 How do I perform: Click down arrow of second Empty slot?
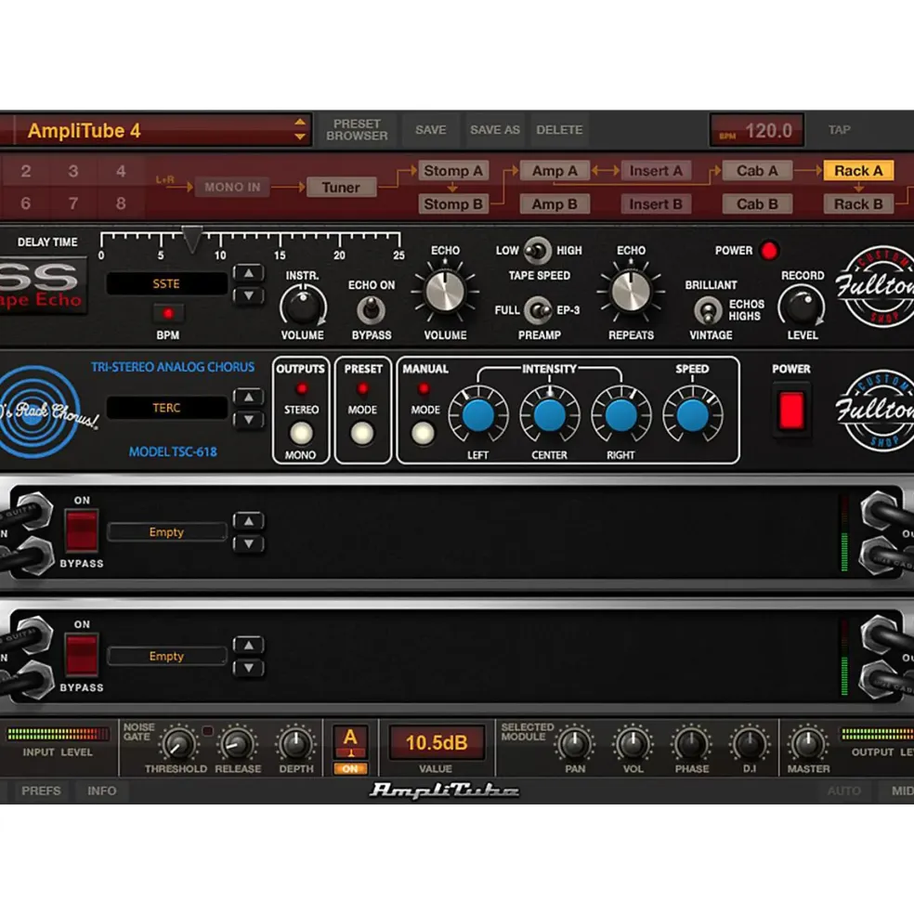[249, 668]
